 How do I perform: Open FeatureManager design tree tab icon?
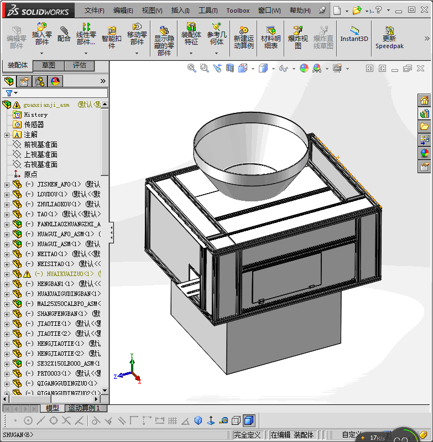click(9, 81)
